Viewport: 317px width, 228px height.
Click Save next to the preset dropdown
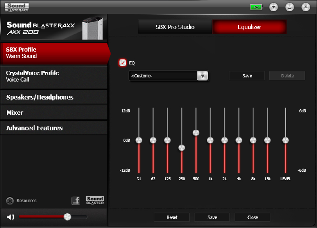pos(247,76)
